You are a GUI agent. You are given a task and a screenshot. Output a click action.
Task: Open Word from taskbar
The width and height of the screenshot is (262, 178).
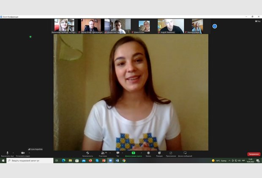(117, 161)
